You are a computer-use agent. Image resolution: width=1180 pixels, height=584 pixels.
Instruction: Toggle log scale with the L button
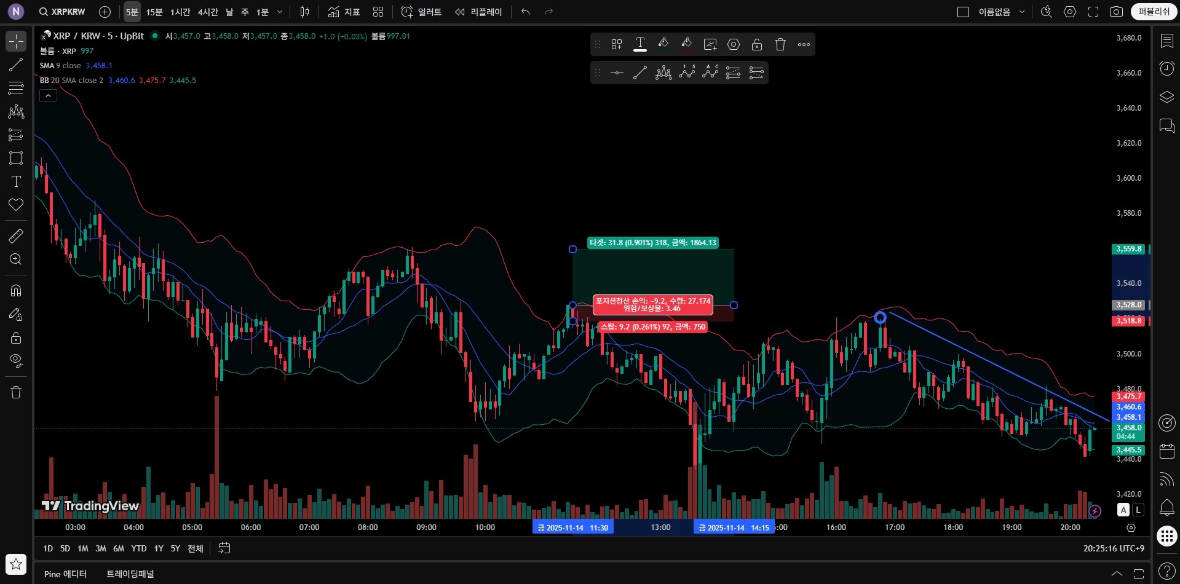(1138, 510)
